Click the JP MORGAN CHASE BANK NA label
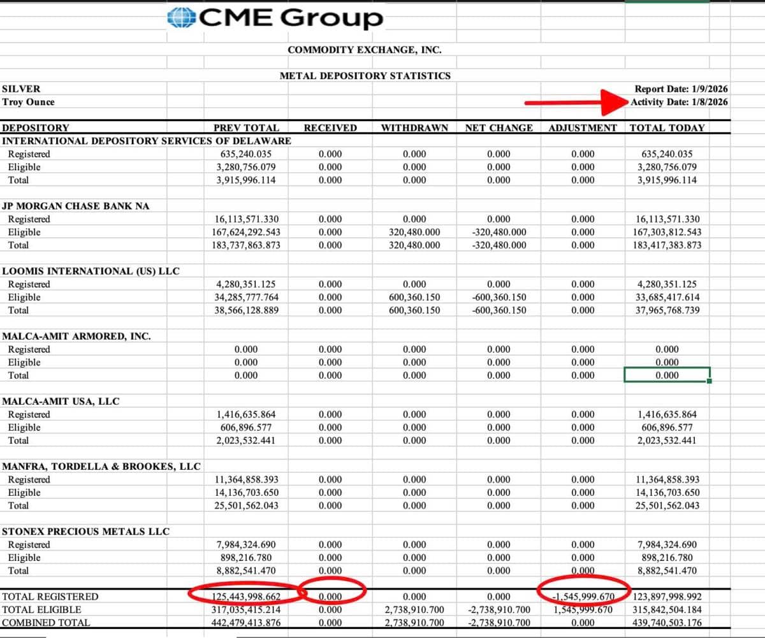 76,206
